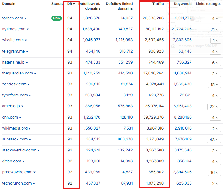This screenshot has width=223, height=189.
Task: Click the Traffic column header
Action: [x=158, y=4]
